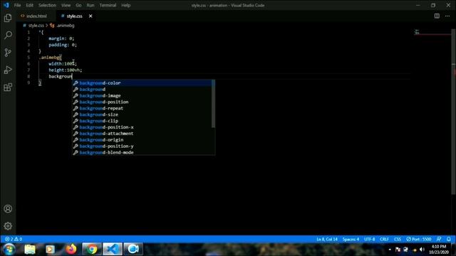Place cursor on the margin: 0 line
Viewport: 456px width, 256px height.
tap(61, 38)
